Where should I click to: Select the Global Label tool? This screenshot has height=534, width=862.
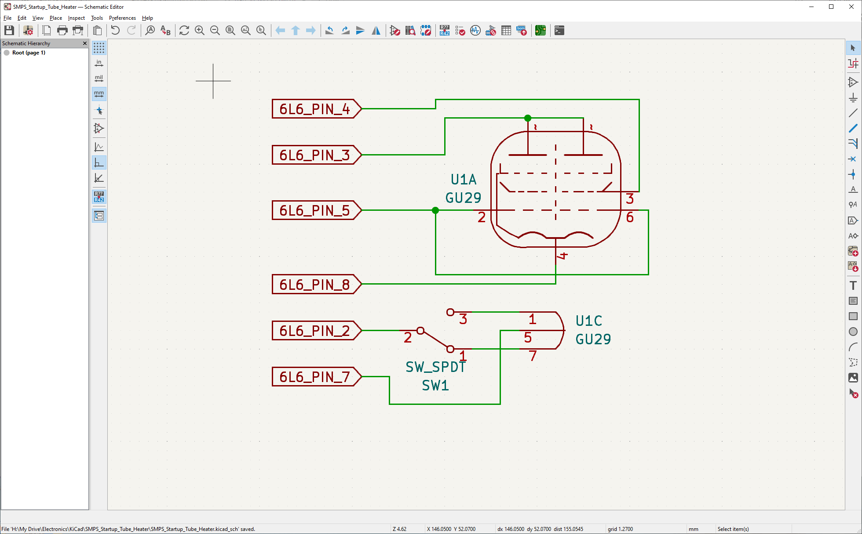pos(853,220)
